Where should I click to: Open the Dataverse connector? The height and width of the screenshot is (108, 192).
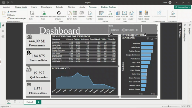(x=82, y=14)
